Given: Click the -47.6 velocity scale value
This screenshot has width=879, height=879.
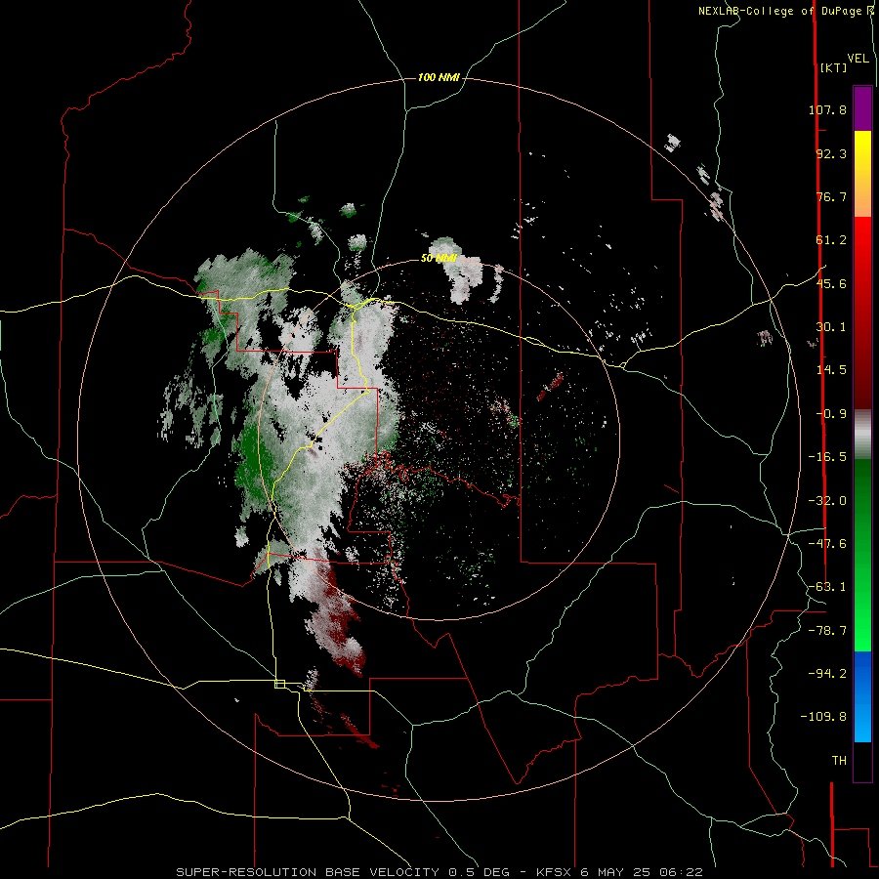Looking at the screenshot, I should point(827,544).
